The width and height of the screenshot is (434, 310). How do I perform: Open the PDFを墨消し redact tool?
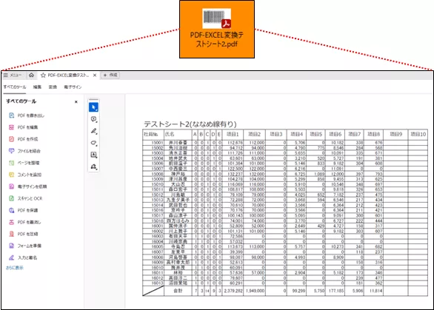point(25,223)
